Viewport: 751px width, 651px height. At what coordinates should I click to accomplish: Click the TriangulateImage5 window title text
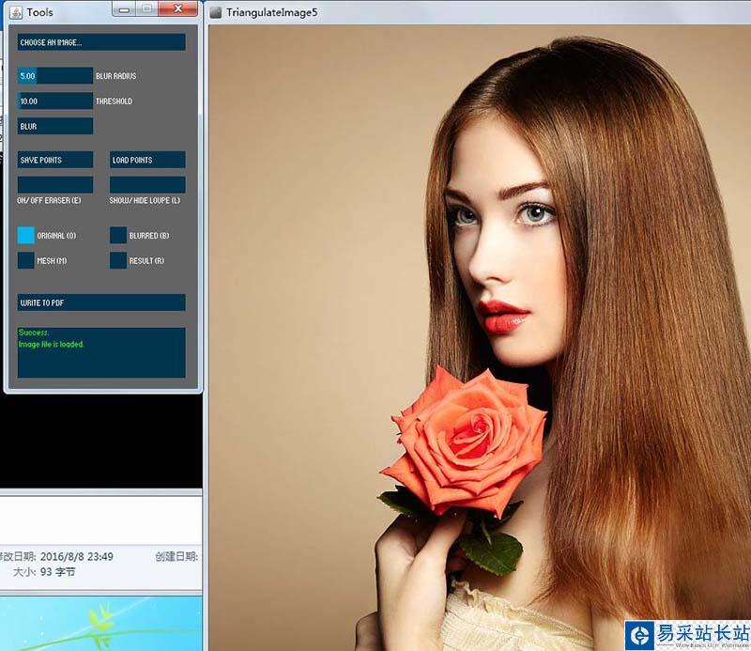point(272,12)
